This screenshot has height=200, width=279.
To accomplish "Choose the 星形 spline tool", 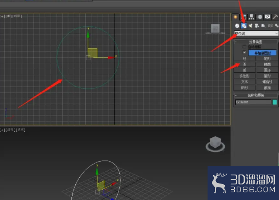I will 267,76.
